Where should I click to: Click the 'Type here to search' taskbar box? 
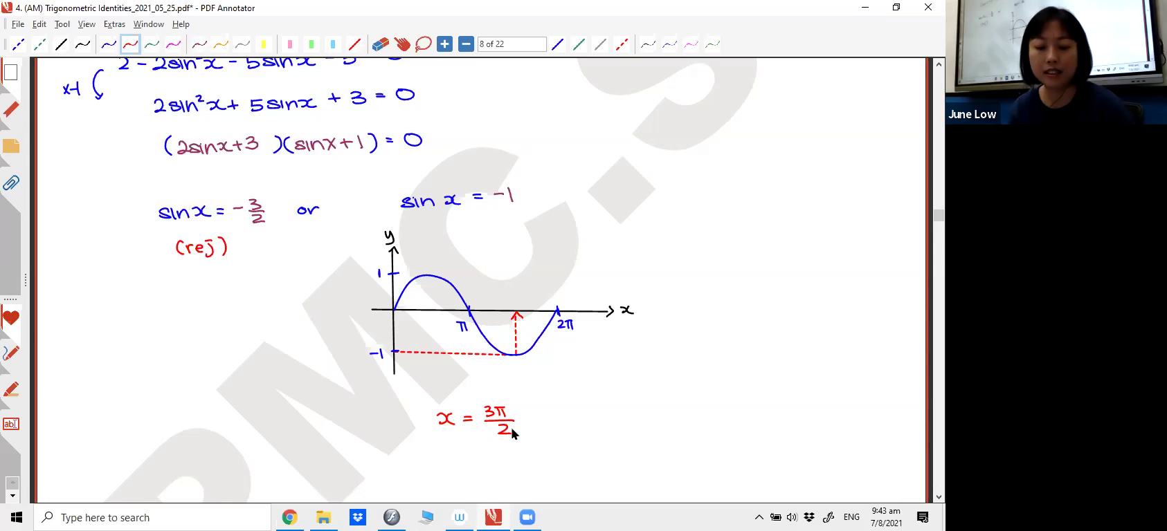[x=152, y=517]
